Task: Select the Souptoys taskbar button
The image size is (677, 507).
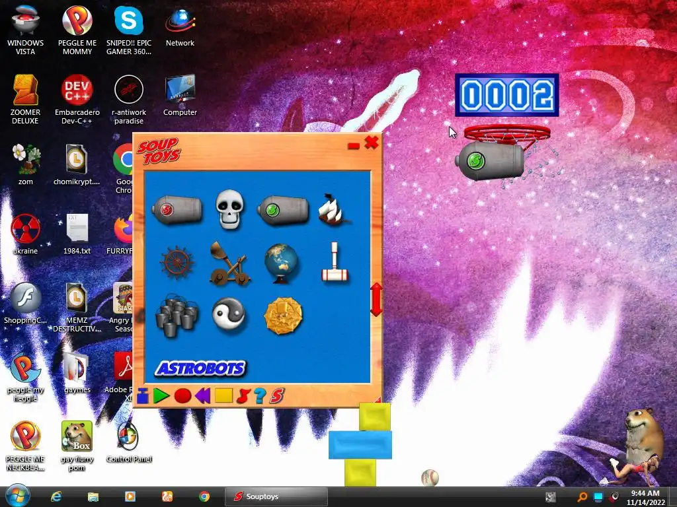Action: [x=276, y=496]
